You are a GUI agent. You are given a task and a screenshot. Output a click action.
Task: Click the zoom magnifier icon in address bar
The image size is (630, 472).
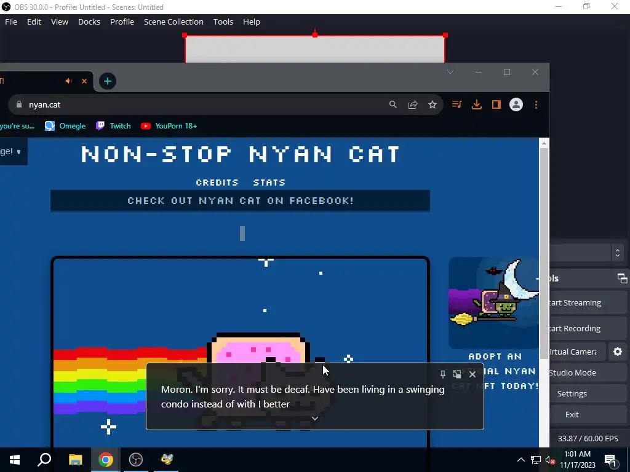pos(393,104)
